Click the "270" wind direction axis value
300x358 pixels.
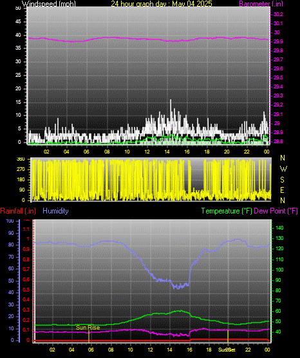[x=21, y=170]
